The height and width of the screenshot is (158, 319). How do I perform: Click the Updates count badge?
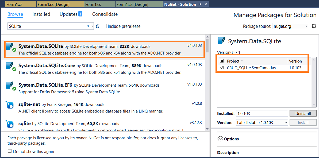click(80, 14)
